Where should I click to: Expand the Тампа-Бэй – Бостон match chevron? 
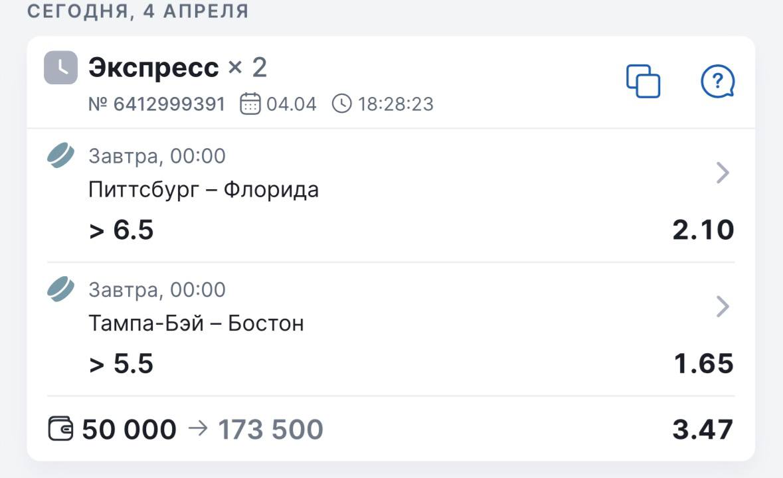(723, 307)
